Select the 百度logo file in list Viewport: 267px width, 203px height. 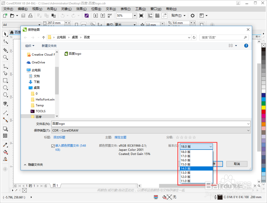(x=73, y=54)
